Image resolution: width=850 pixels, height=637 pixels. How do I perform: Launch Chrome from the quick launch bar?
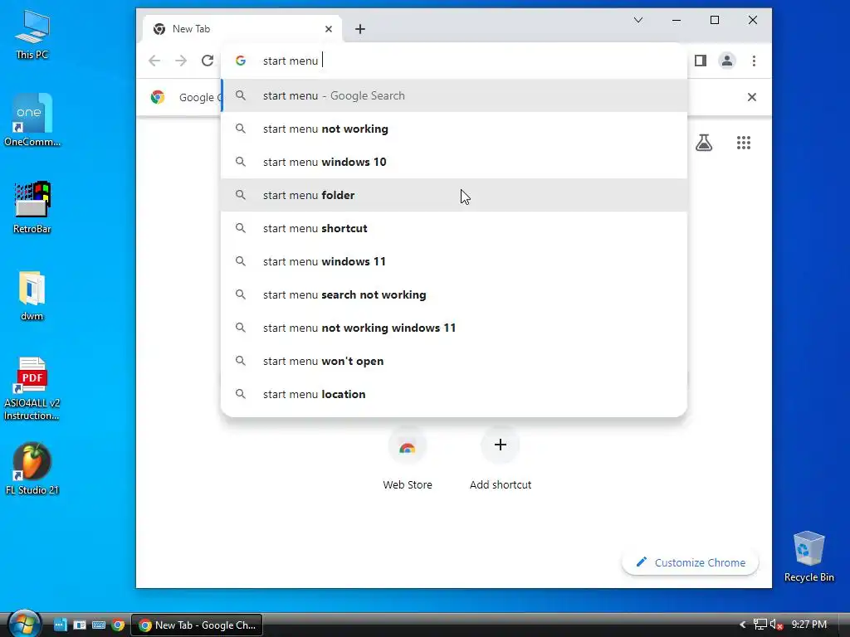click(x=118, y=625)
